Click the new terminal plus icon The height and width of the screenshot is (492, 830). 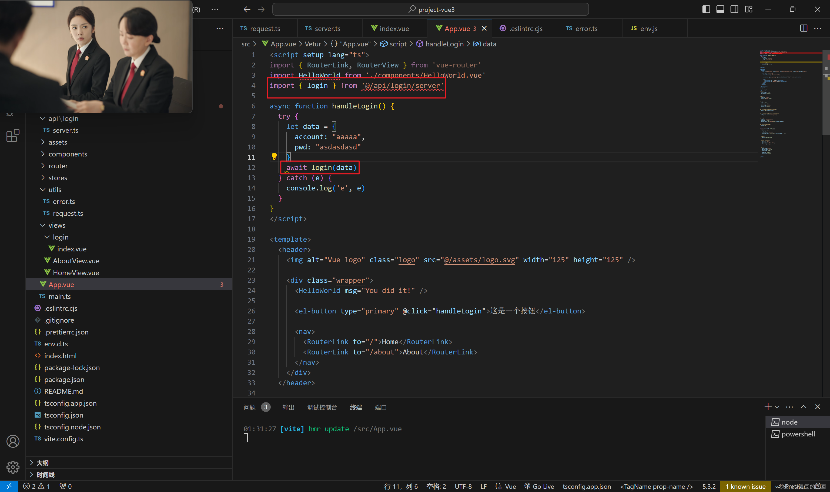(768, 407)
